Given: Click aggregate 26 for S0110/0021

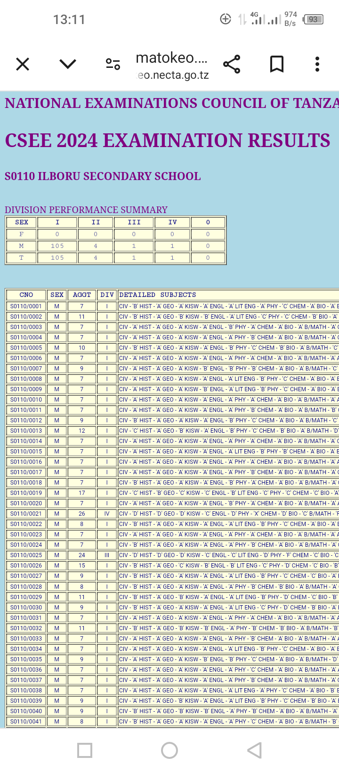Looking at the screenshot, I should pos(82,514).
